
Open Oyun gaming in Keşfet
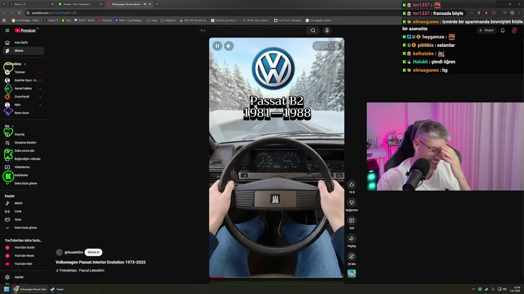coord(23,220)
